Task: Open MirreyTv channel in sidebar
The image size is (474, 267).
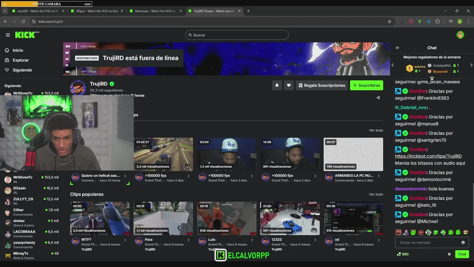Action: (x=31, y=256)
